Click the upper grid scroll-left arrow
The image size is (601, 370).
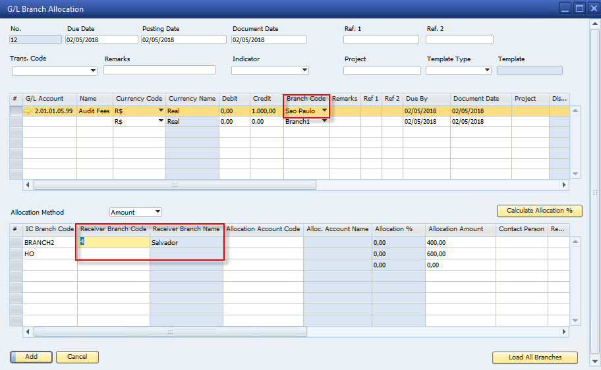point(28,185)
